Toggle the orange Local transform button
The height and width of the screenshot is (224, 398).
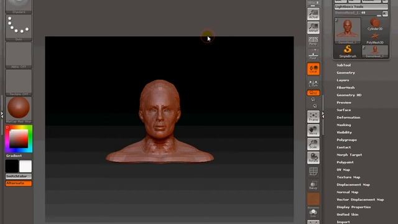point(313,69)
